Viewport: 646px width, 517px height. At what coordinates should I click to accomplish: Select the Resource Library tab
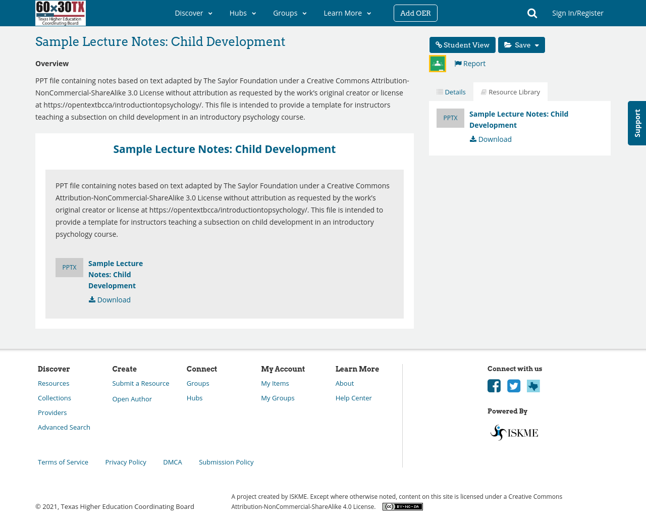(x=510, y=92)
